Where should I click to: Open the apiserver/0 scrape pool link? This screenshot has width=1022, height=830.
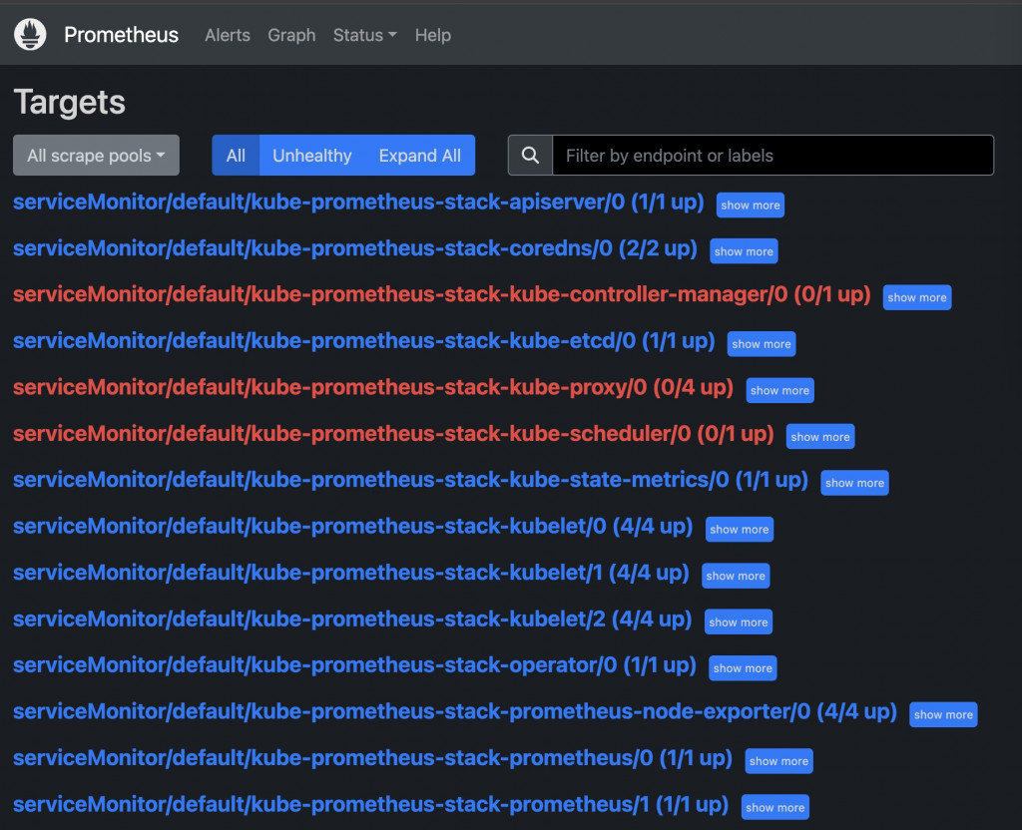(x=358, y=202)
